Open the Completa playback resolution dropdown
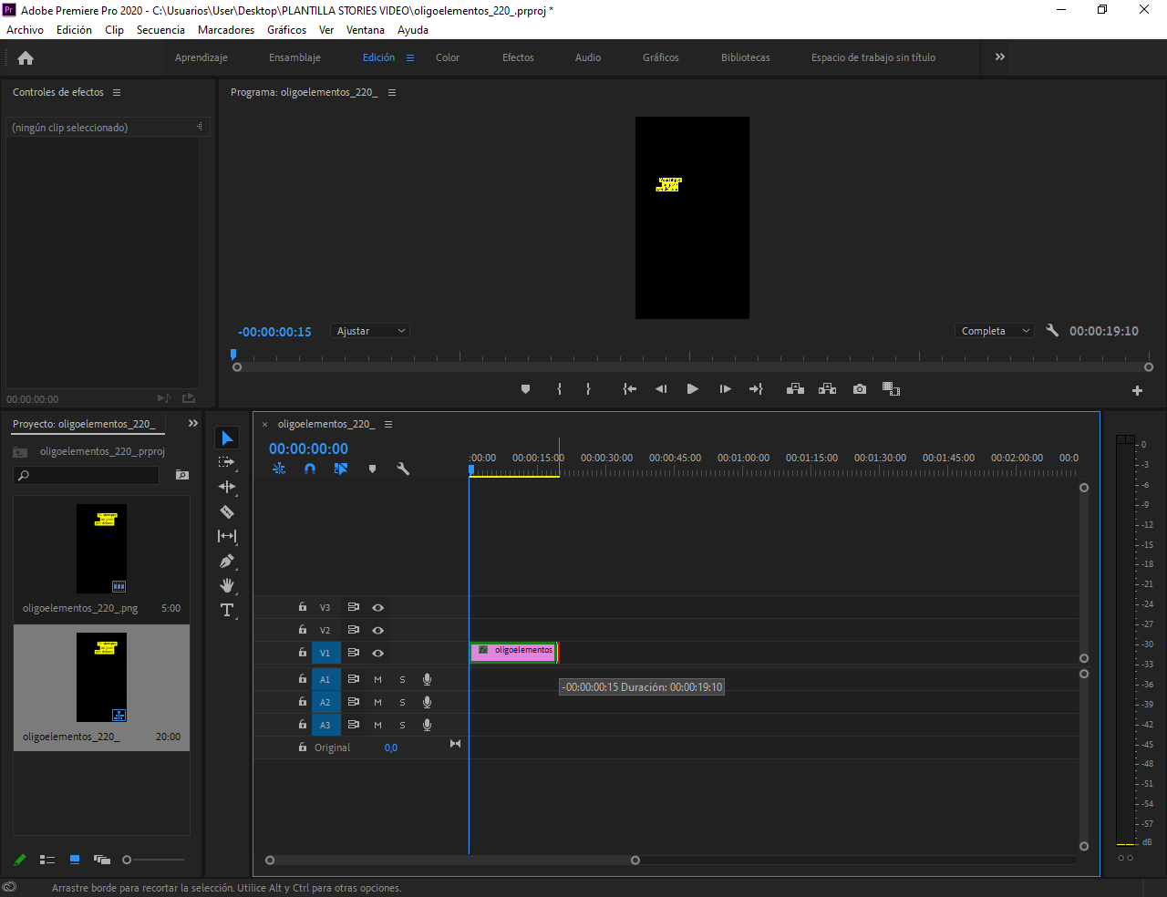The width and height of the screenshot is (1167, 897). (995, 331)
